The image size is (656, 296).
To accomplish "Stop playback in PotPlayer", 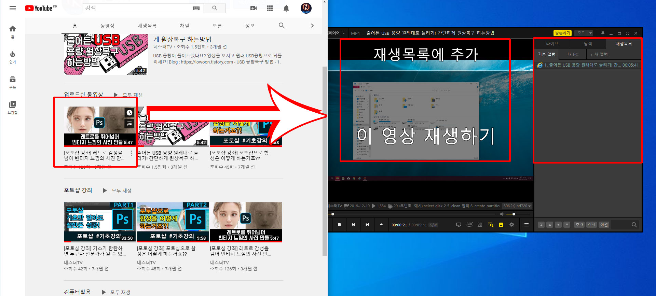I will 339,225.
